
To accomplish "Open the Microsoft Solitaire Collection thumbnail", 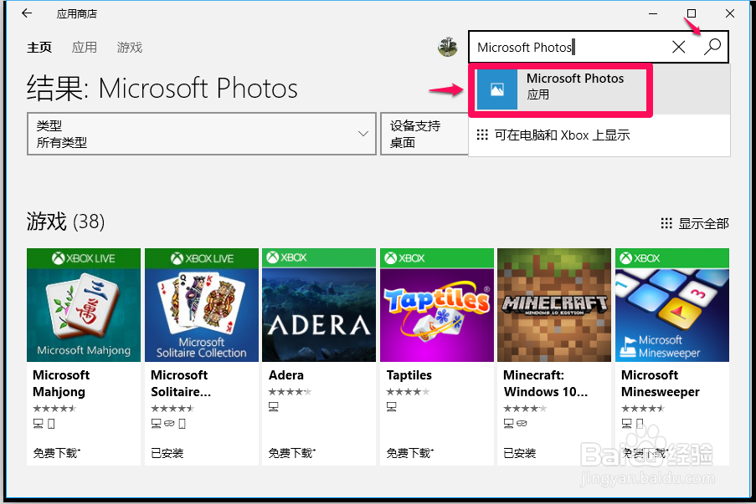I will click(202, 305).
